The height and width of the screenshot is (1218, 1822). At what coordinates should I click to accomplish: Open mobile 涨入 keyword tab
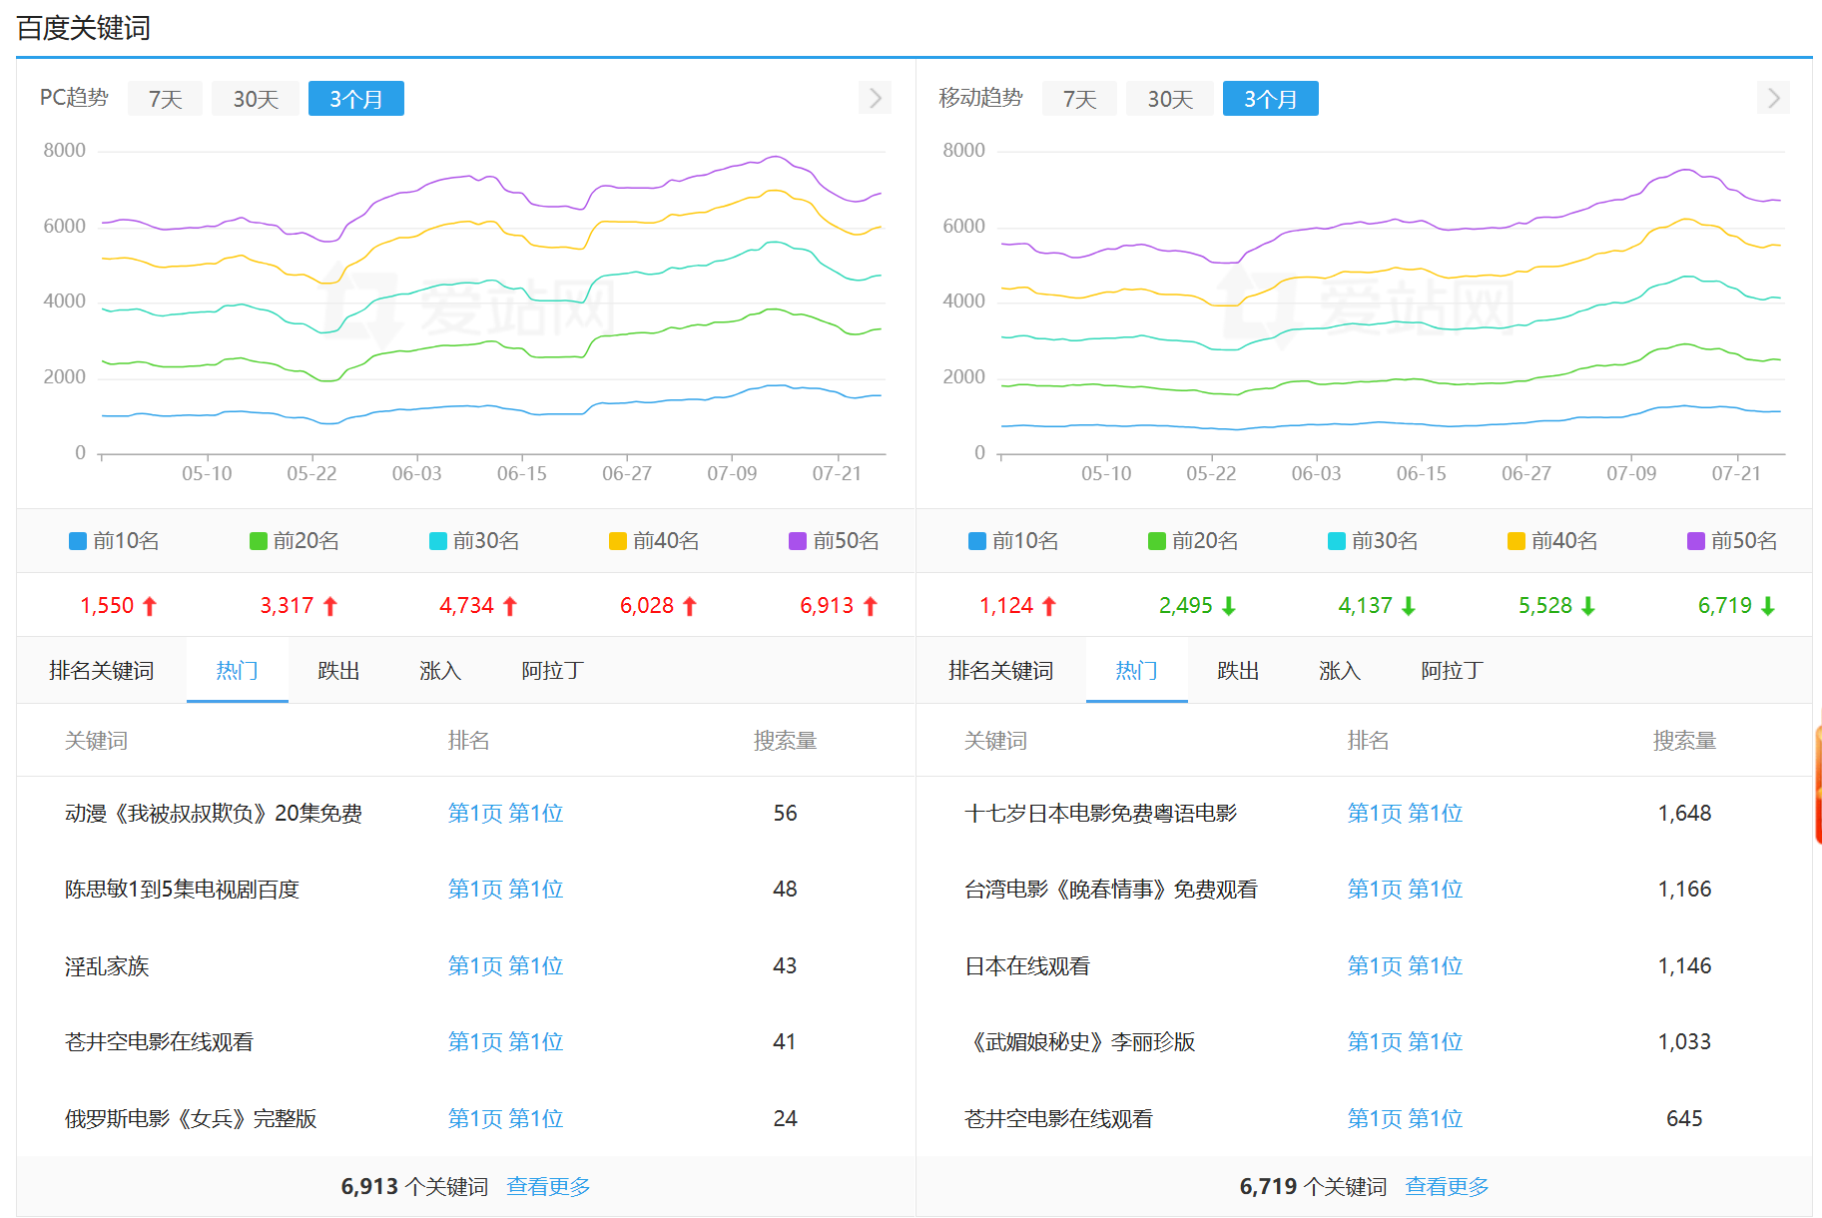pos(1340,670)
